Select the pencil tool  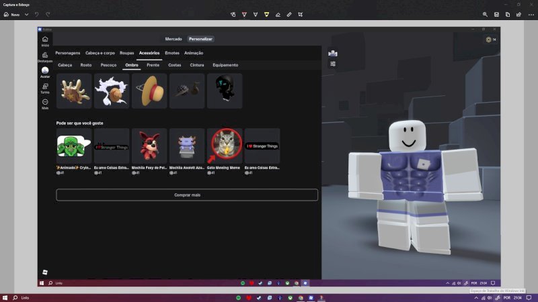pyautogui.click(x=256, y=14)
